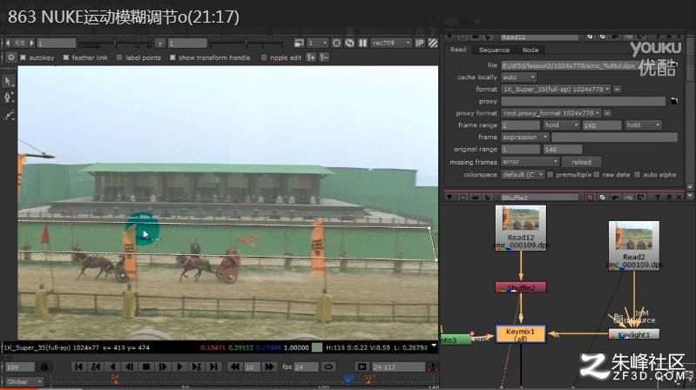
Task: Open the proxy downscale dropdown showing 1
Action: point(317,43)
